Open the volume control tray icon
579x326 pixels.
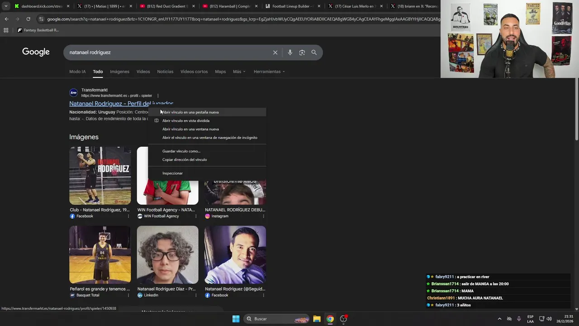click(x=549, y=319)
